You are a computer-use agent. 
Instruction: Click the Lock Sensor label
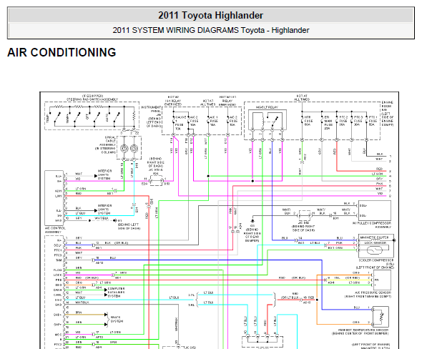[x=375, y=243]
